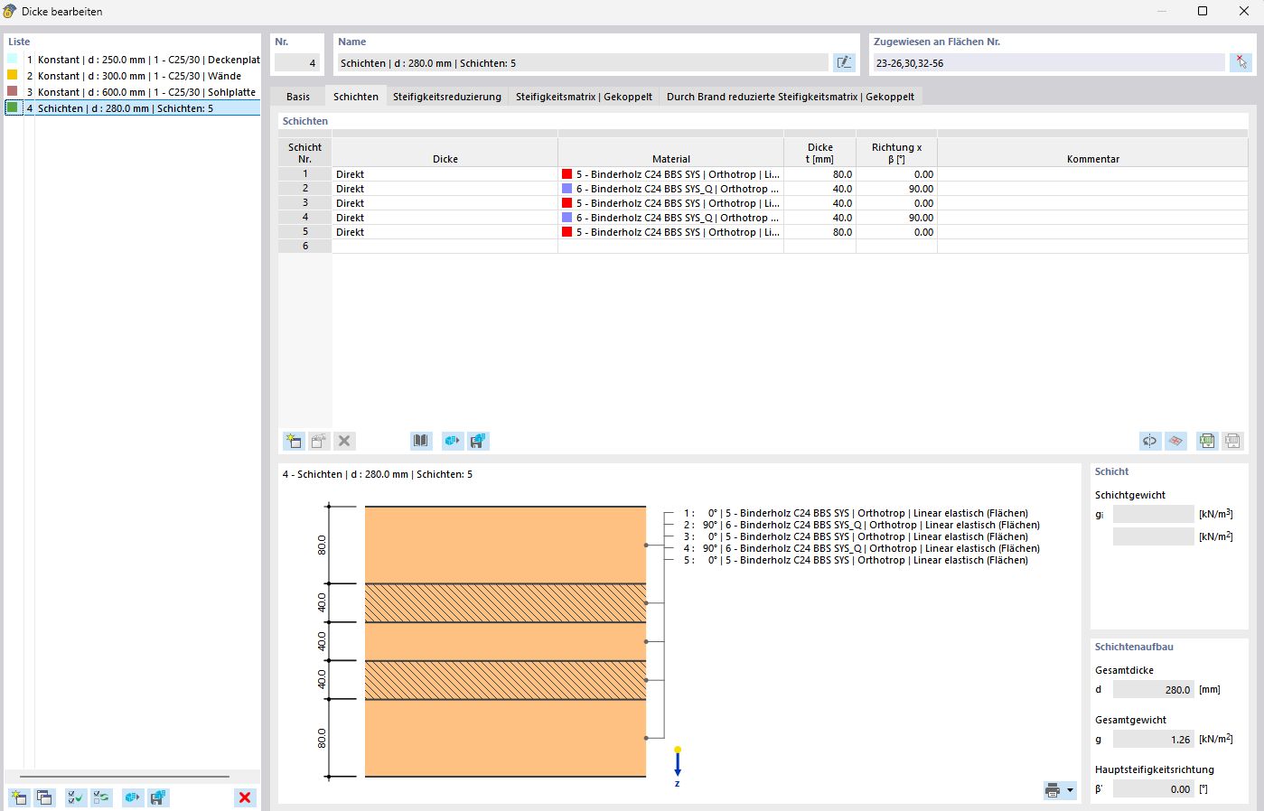Click thickness cell of layer 2
1264x811 pixels.
tap(819, 189)
